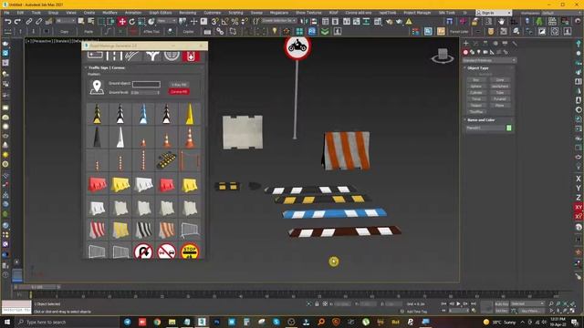
Task: Click the hatched lines tool in Road Markings window
Action: (133, 56)
